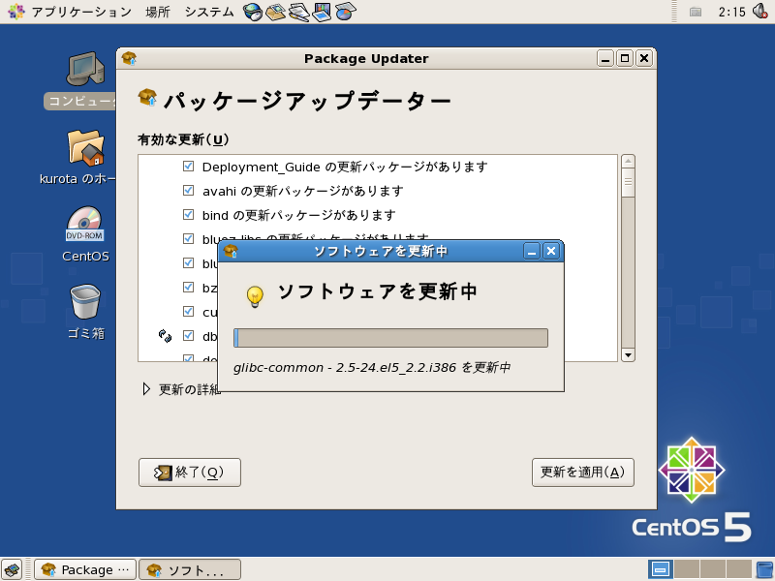Maximize the Package Updater window
The height and width of the screenshot is (581, 775).
pyautogui.click(x=625, y=59)
